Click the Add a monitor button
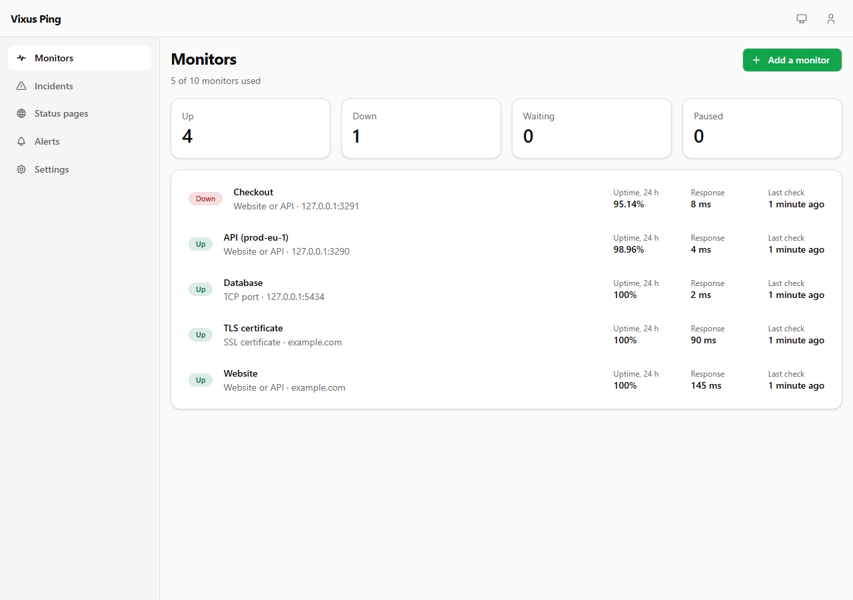Image resolution: width=853 pixels, height=600 pixels. tap(792, 60)
